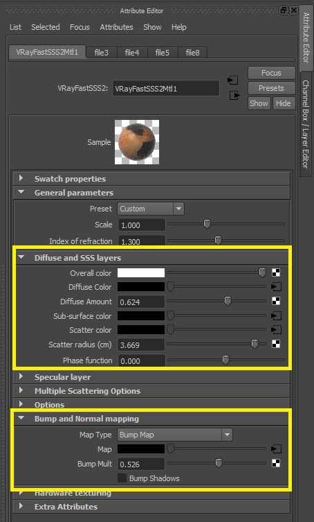Click the input connection arrow icon beside material name
314x522 pixels.
click(233, 80)
